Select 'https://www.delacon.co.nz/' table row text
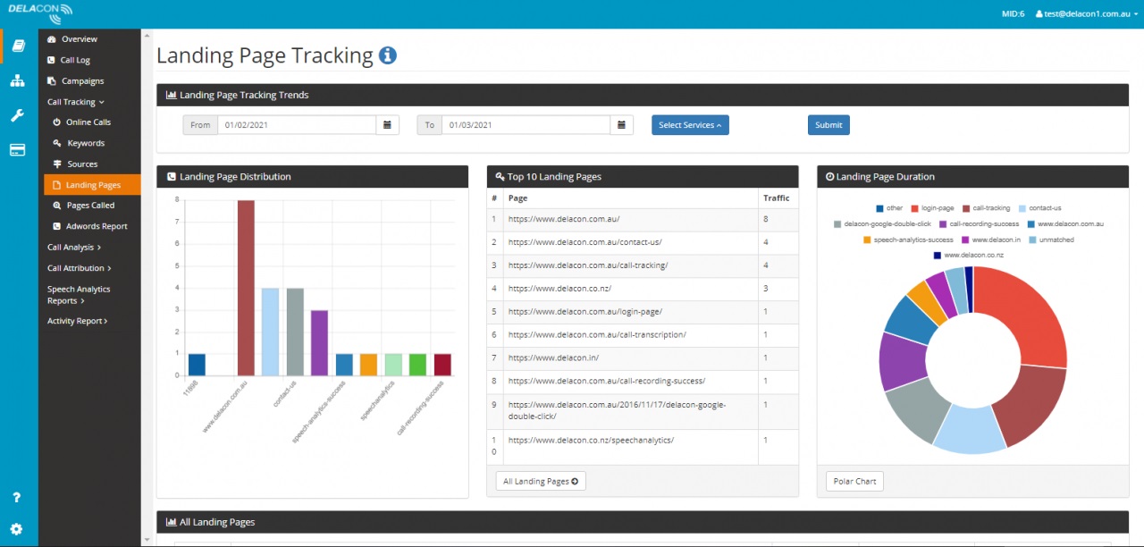Screen dimensions: 1144x547 click(559, 289)
